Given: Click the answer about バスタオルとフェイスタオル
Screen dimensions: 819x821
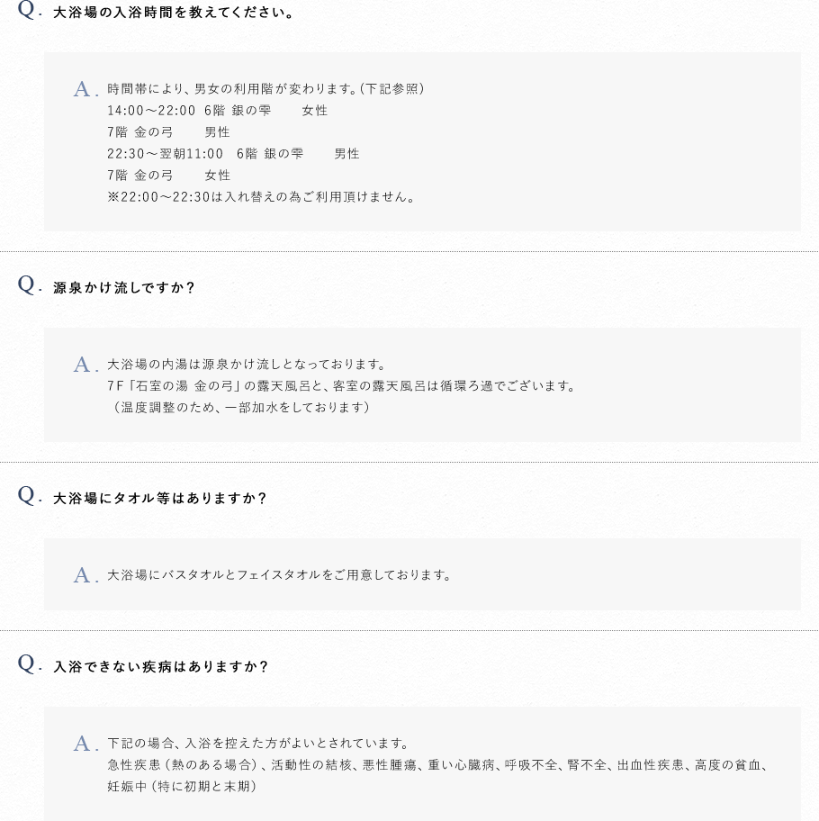Looking at the screenshot, I should point(280,575).
